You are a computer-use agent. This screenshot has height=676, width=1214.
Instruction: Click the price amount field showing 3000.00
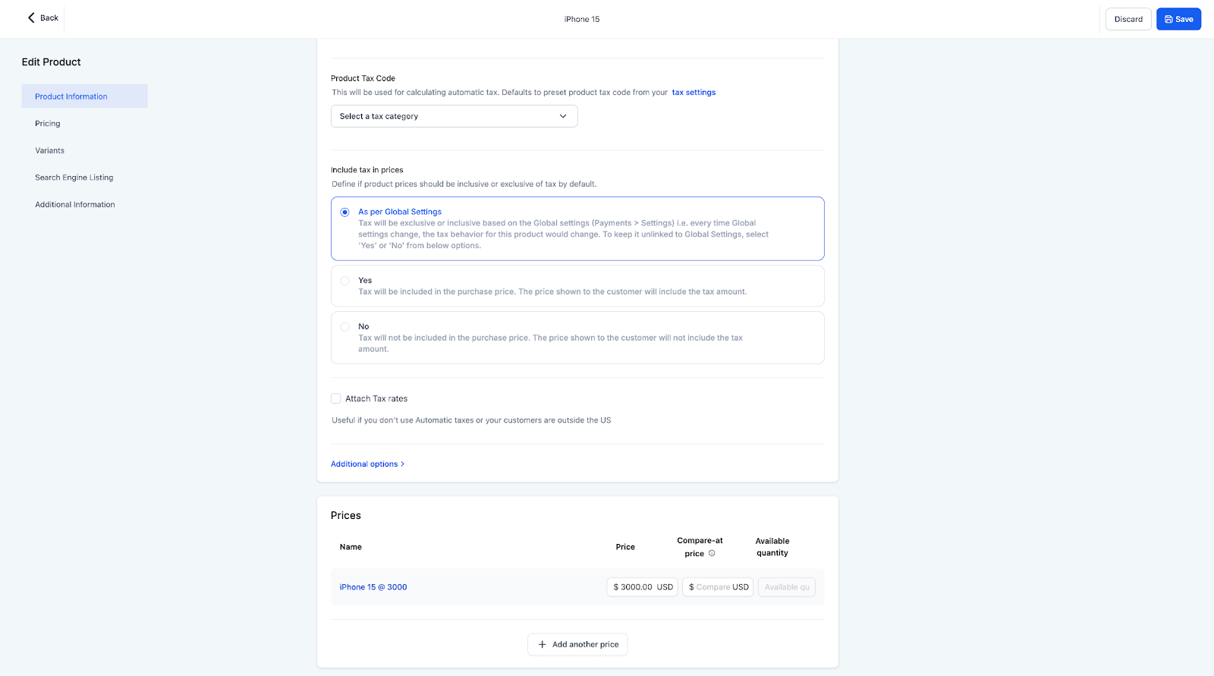[637, 587]
